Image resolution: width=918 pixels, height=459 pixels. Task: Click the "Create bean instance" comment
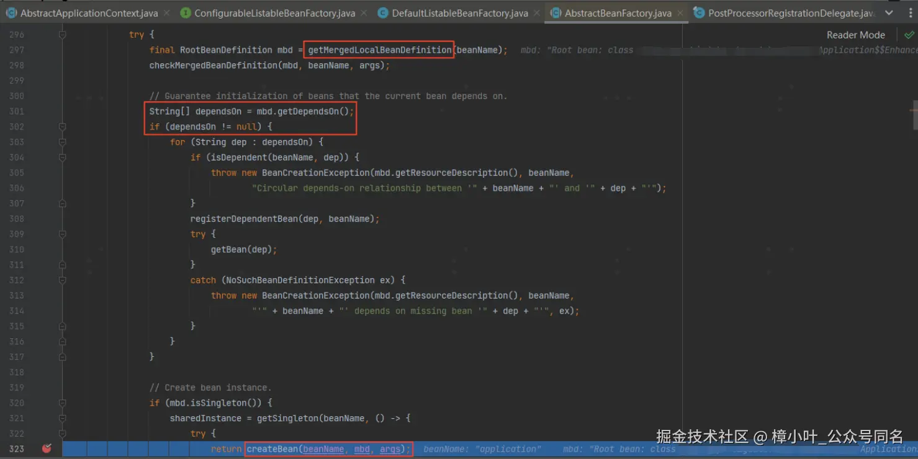click(x=210, y=388)
